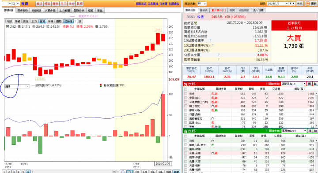Switch to the 即時走勢 tab

click(x=23, y=11)
